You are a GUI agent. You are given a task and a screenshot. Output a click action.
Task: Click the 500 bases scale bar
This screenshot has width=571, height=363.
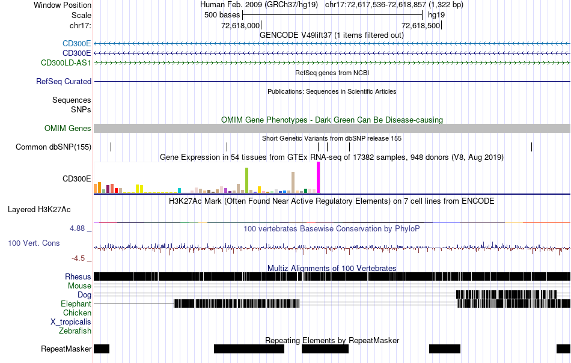pos(332,15)
